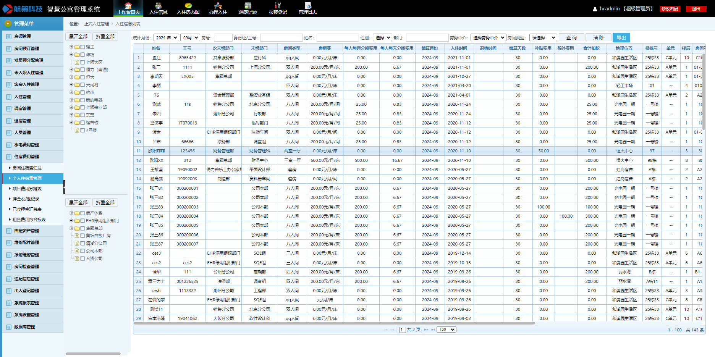This screenshot has width=715, height=357.
Task: Click the 报修登记 tools icon
Action: coord(278,5)
